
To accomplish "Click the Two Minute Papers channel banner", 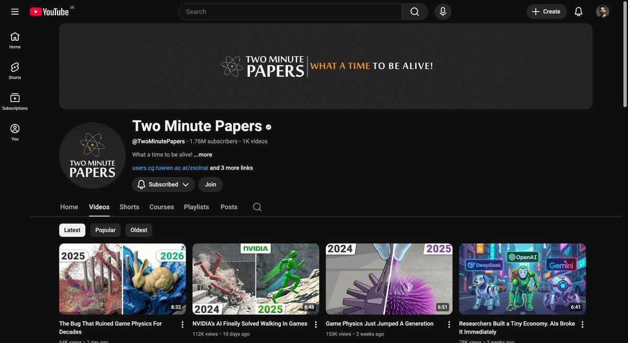I will pyautogui.click(x=326, y=66).
